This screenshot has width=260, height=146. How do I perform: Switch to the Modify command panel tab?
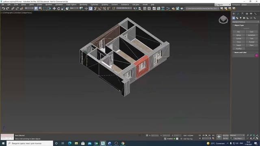click(x=238, y=14)
